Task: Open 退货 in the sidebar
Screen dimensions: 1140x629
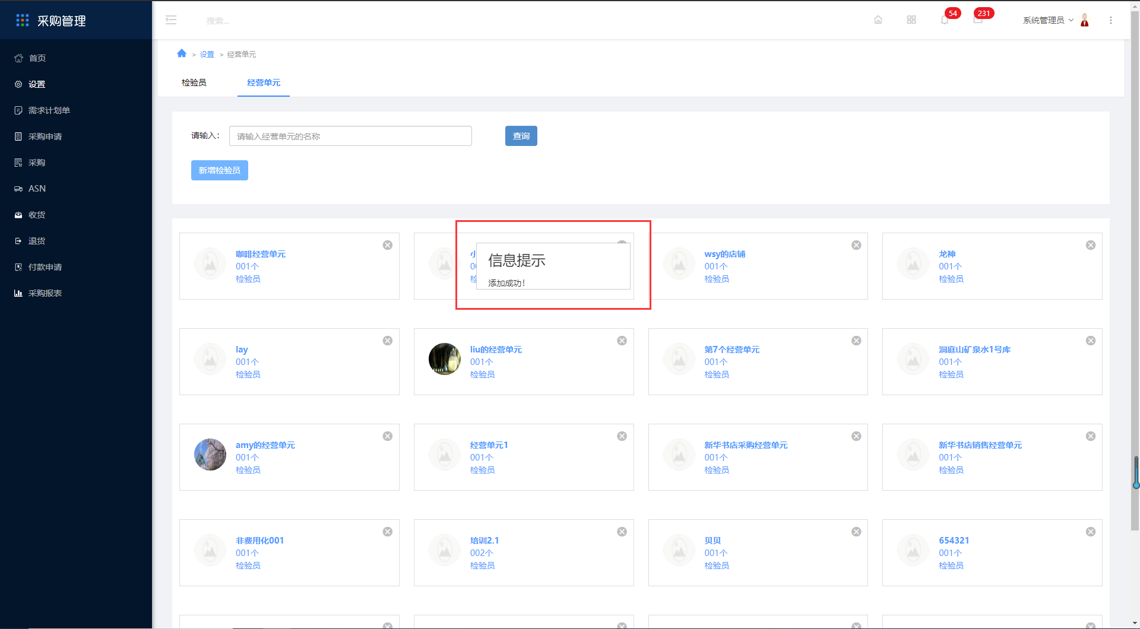Action: click(x=76, y=241)
